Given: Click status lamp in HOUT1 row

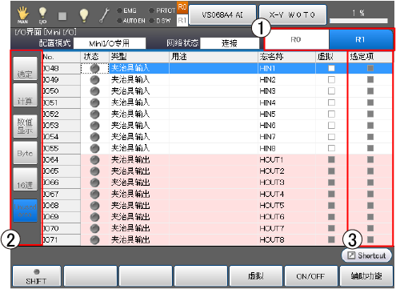Looking at the screenshot, I should coord(94,159).
